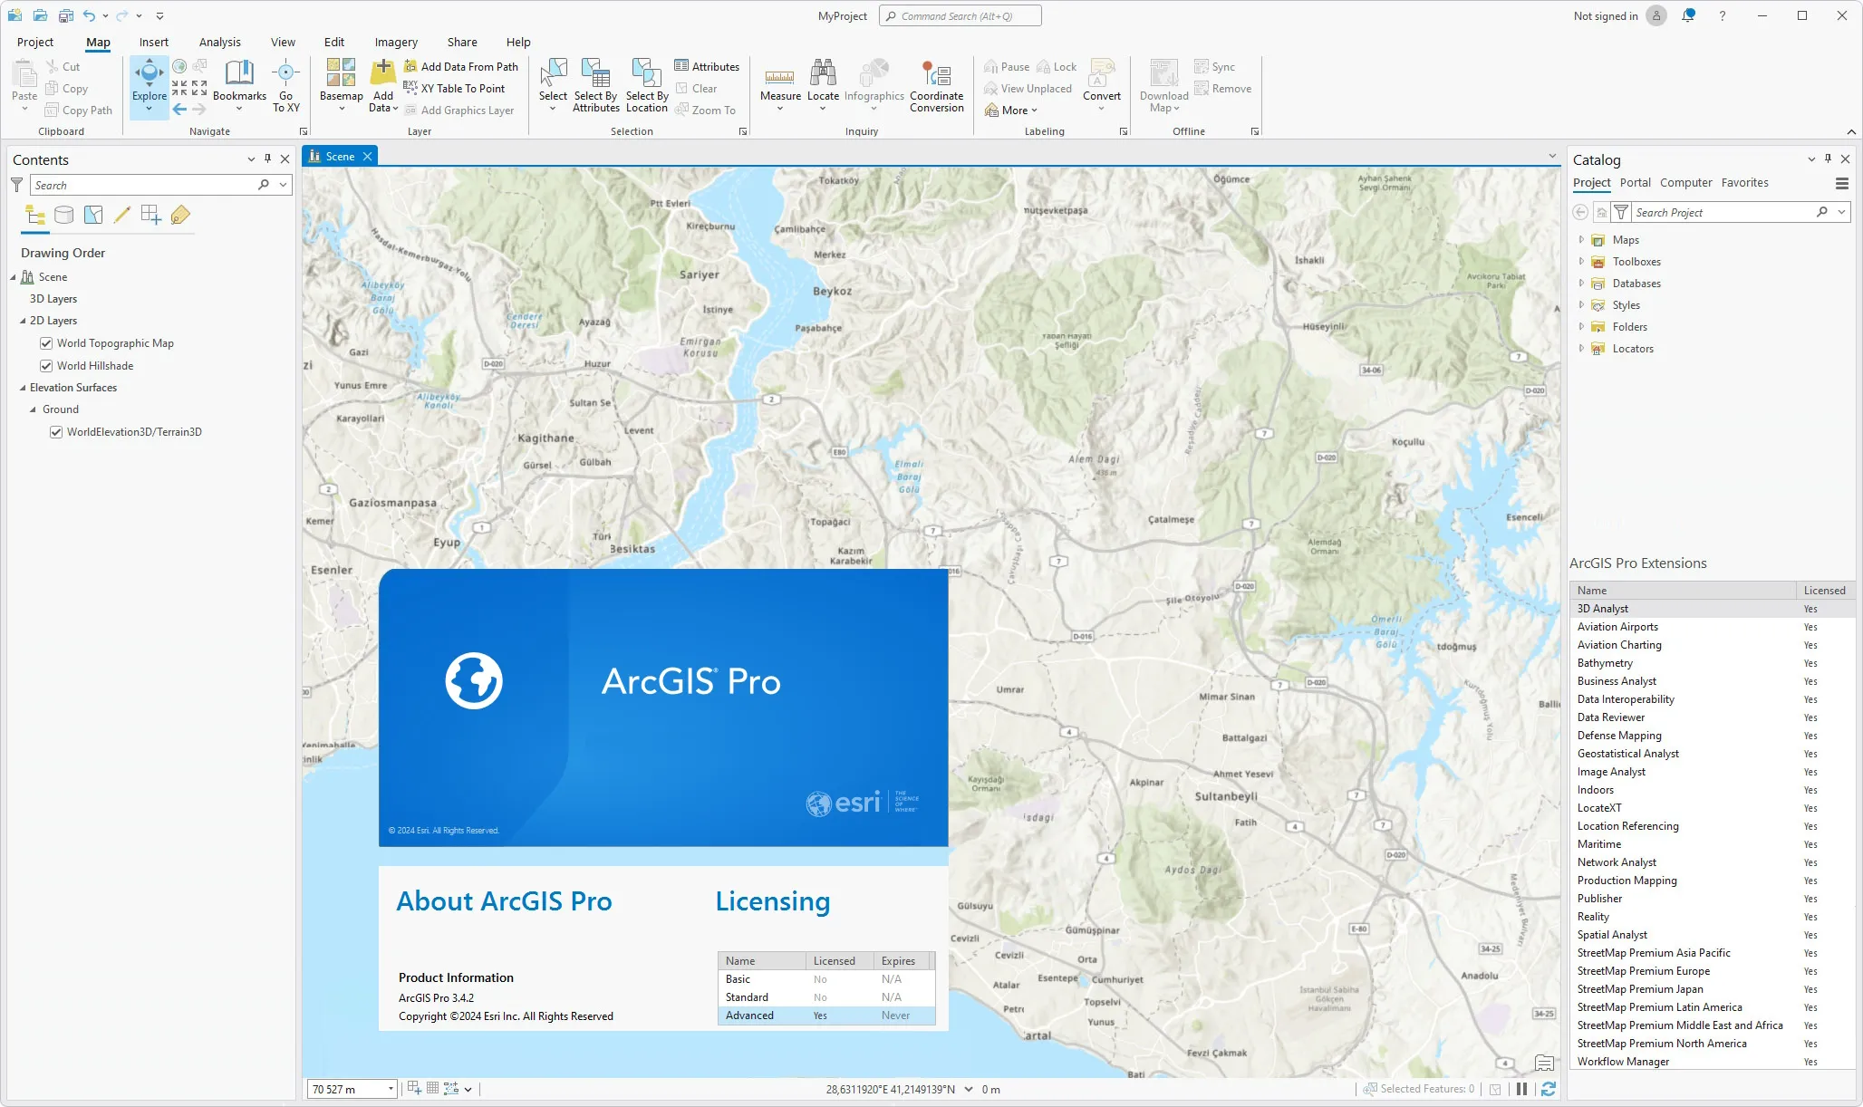Image resolution: width=1863 pixels, height=1107 pixels.
Task: Pause drawing in the scene
Action: click(x=1521, y=1089)
